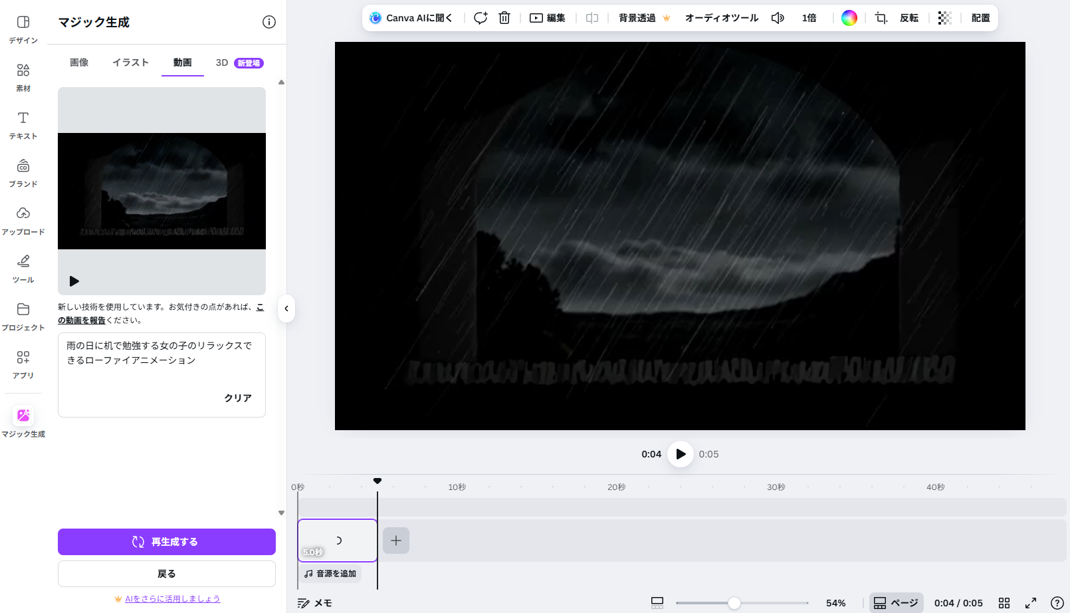The width and height of the screenshot is (1070, 613).
Task: Toggle the volume speaker icon
Action: (x=778, y=18)
